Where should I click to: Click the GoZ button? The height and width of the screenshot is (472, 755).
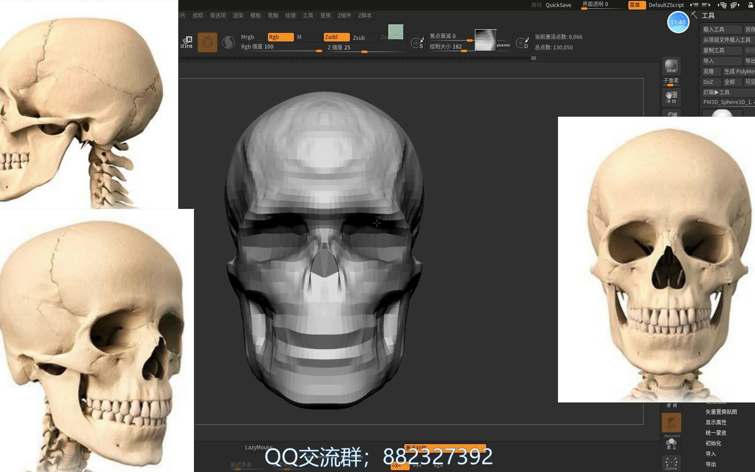pos(711,82)
